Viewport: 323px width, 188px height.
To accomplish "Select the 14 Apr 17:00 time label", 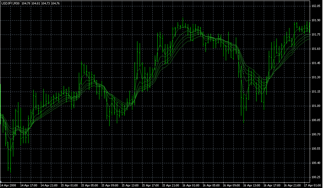I will click(x=28, y=185).
